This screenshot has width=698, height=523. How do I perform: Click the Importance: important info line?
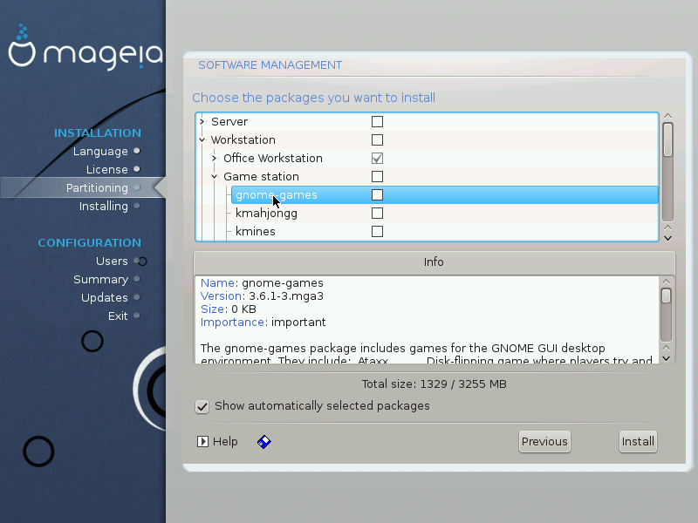[263, 322]
